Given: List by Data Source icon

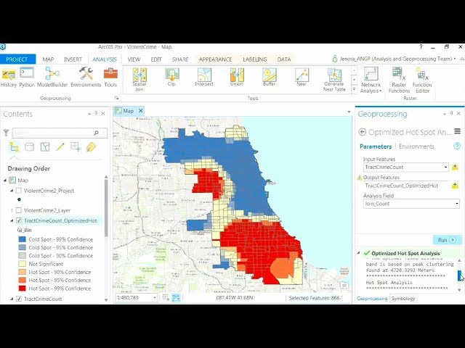Looking at the screenshot, I should [x=29, y=146].
